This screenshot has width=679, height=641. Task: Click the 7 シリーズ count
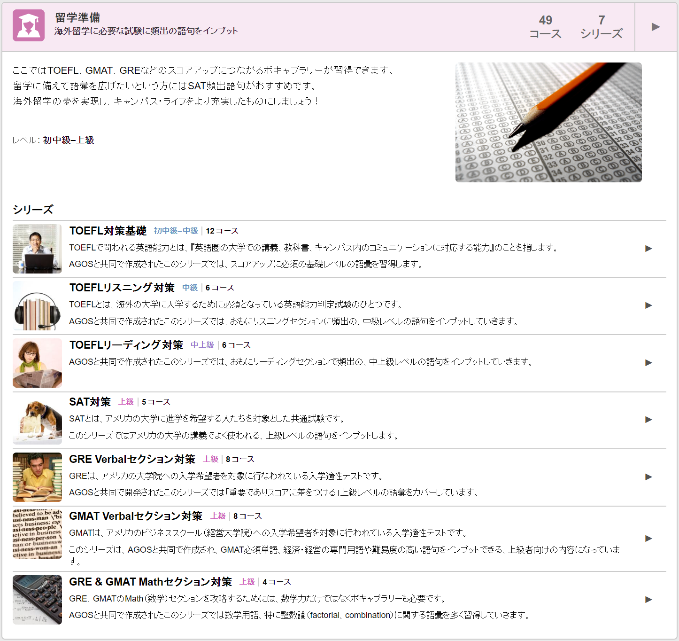602,27
